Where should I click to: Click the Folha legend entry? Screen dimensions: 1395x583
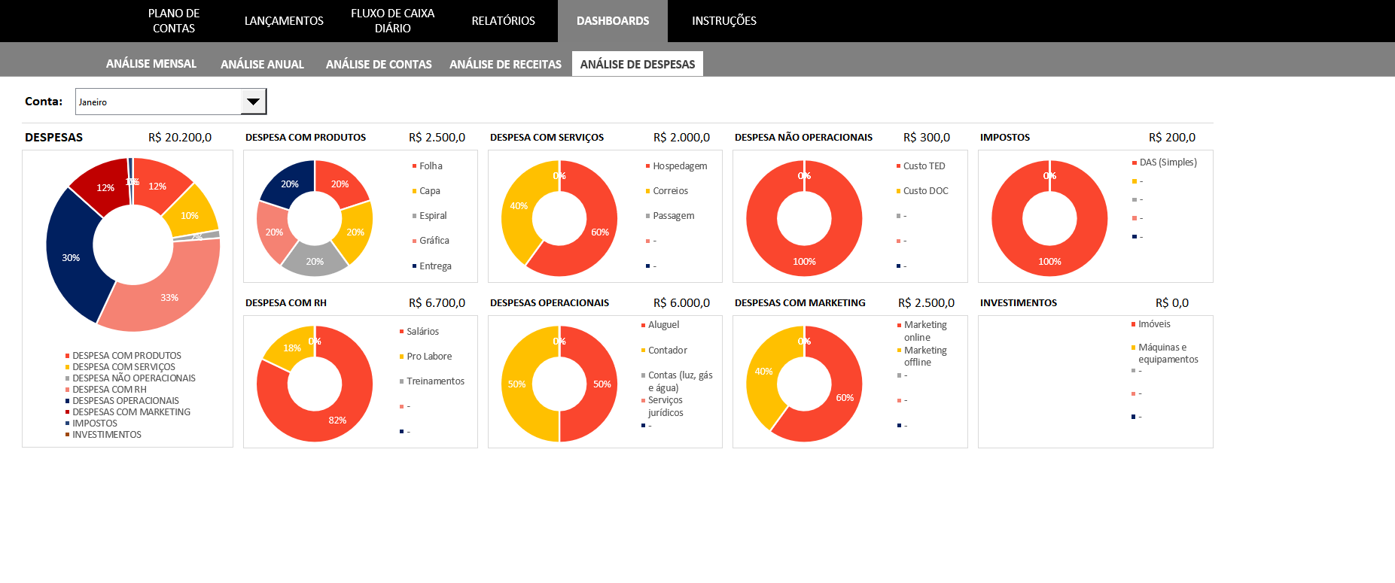tap(431, 166)
